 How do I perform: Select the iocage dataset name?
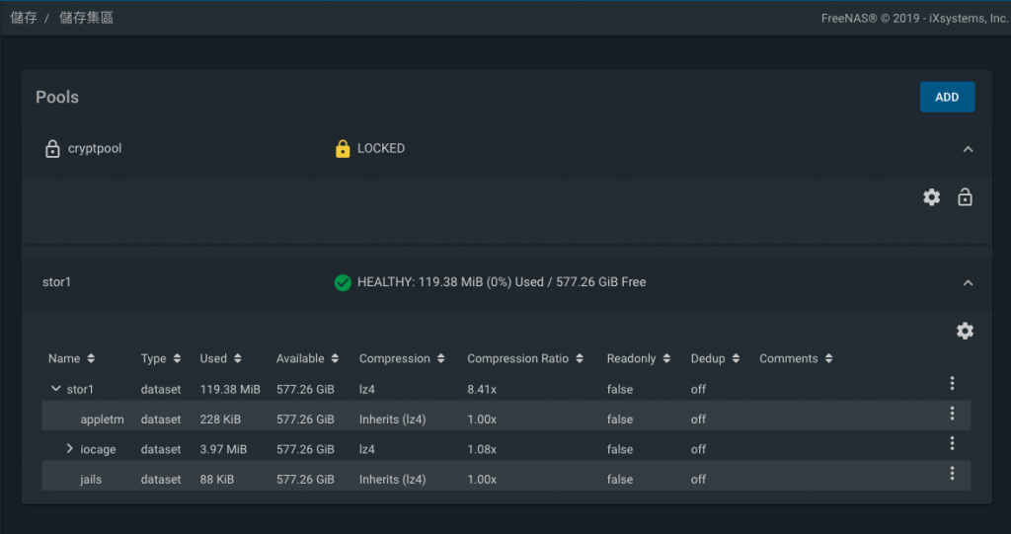98,449
